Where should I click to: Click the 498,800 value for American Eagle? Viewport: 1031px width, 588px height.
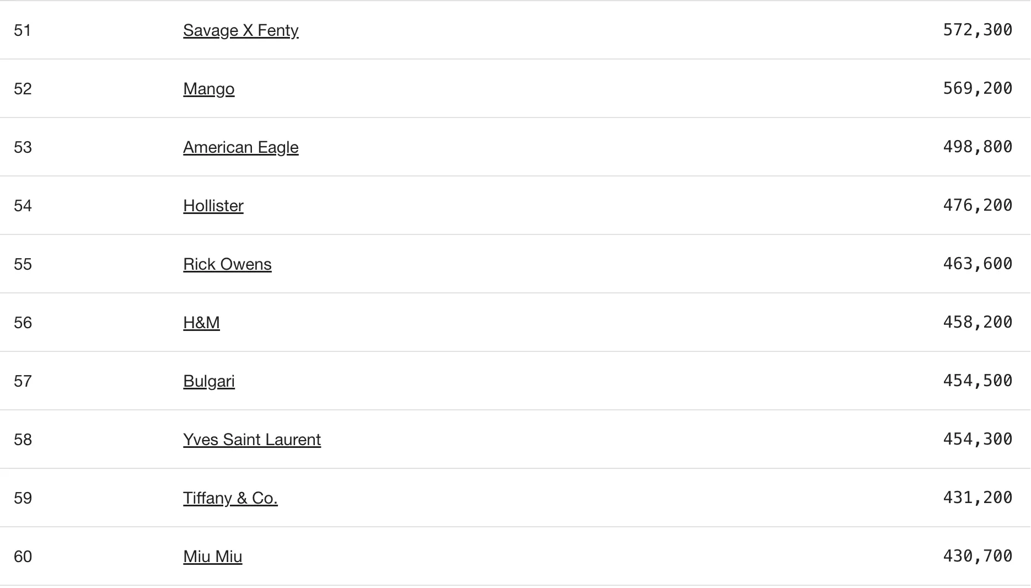pos(978,147)
